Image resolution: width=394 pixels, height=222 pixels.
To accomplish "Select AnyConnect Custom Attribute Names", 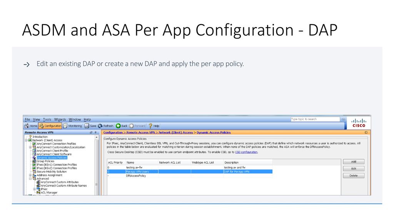I will click(x=64, y=185).
